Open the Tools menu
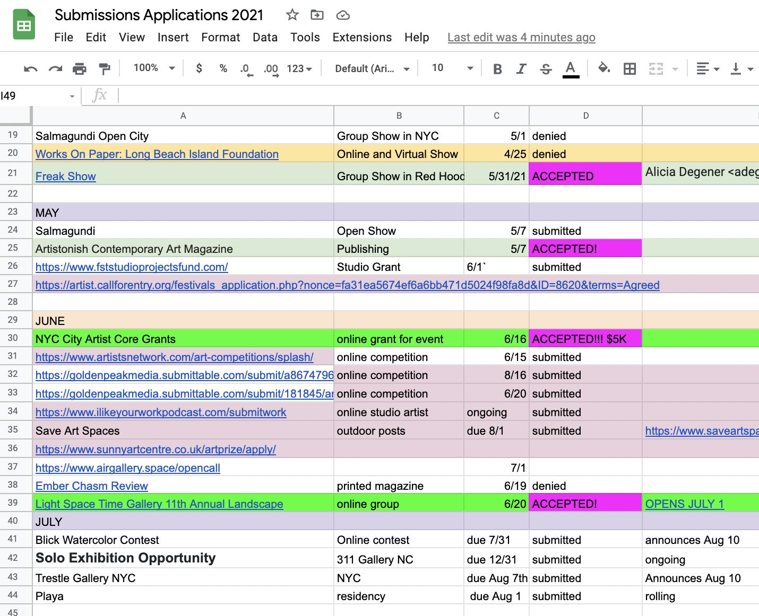The width and height of the screenshot is (759, 616). [305, 37]
